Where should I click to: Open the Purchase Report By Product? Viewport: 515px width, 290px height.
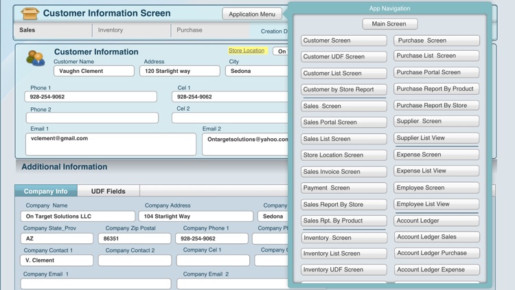tap(436, 89)
